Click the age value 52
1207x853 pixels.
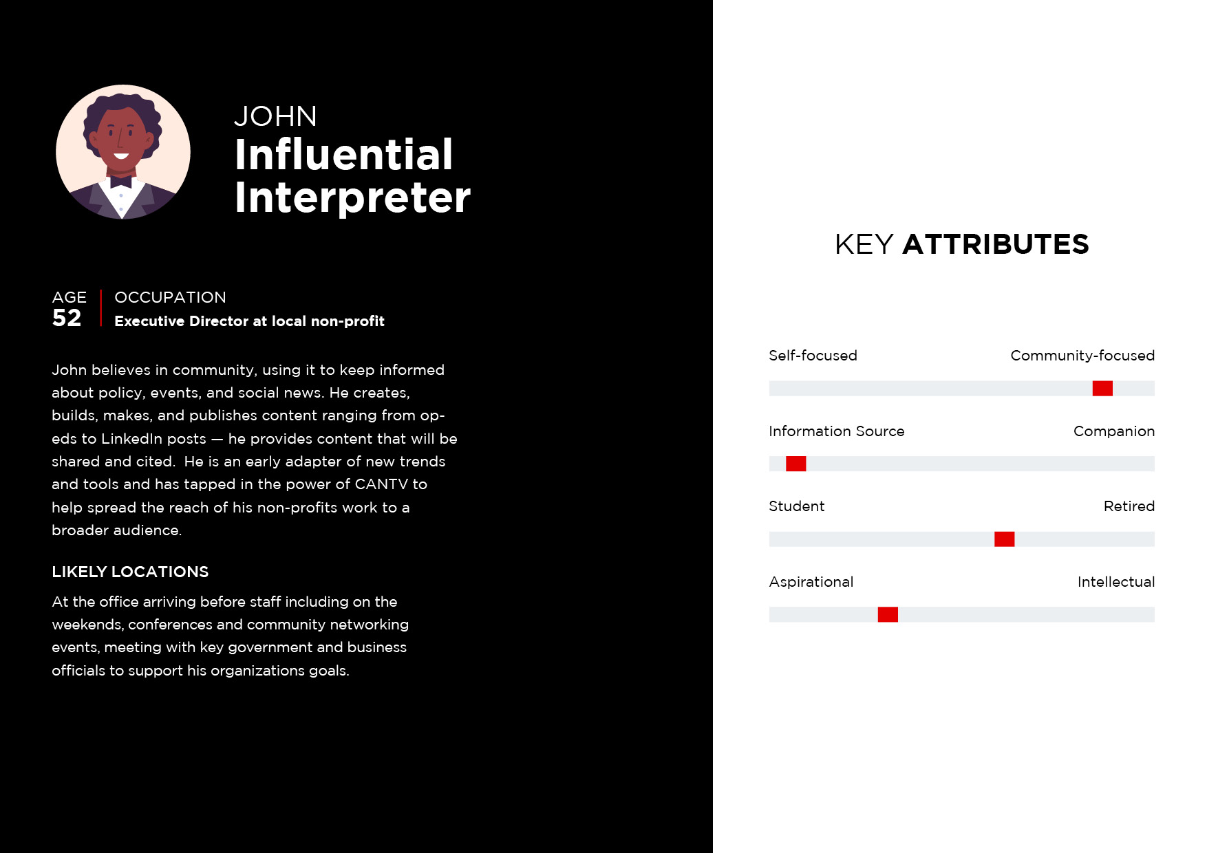[67, 318]
